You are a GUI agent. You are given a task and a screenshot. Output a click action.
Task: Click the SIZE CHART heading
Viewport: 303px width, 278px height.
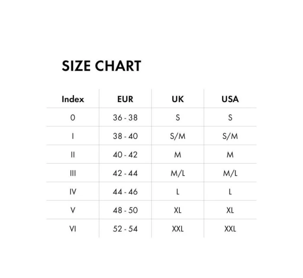pyautogui.click(x=101, y=66)
